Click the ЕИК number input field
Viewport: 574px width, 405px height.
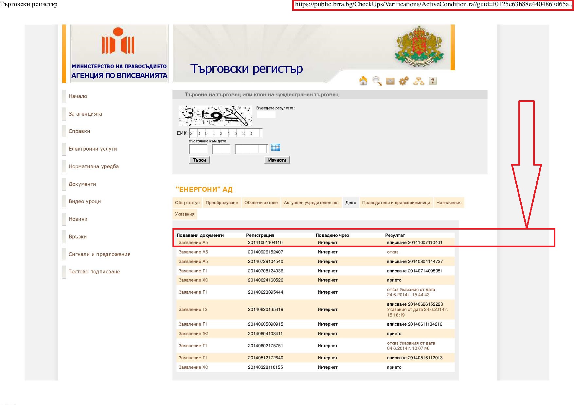click(x=225, y=133)
